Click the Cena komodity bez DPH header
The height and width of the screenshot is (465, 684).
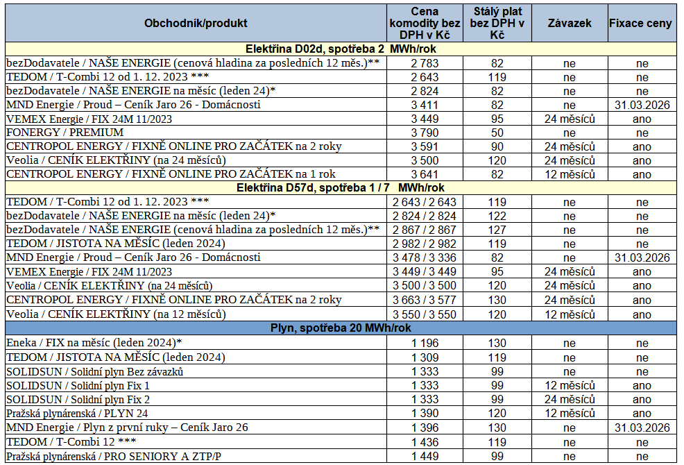tap(425, 23)
